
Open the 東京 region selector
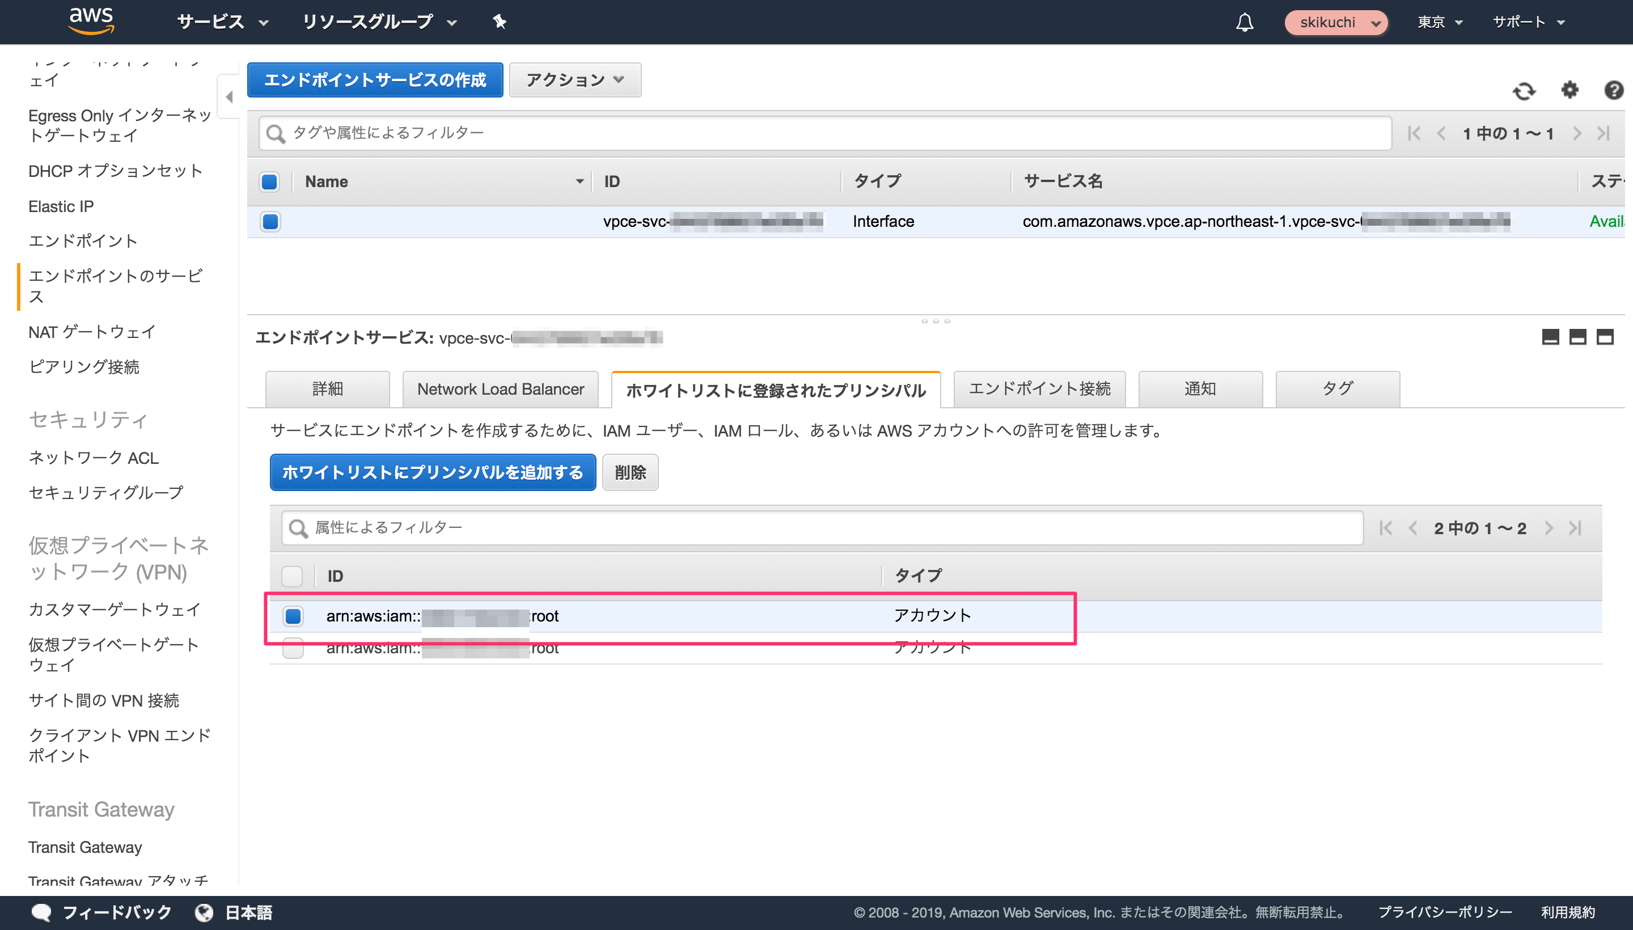(1438, 22)
